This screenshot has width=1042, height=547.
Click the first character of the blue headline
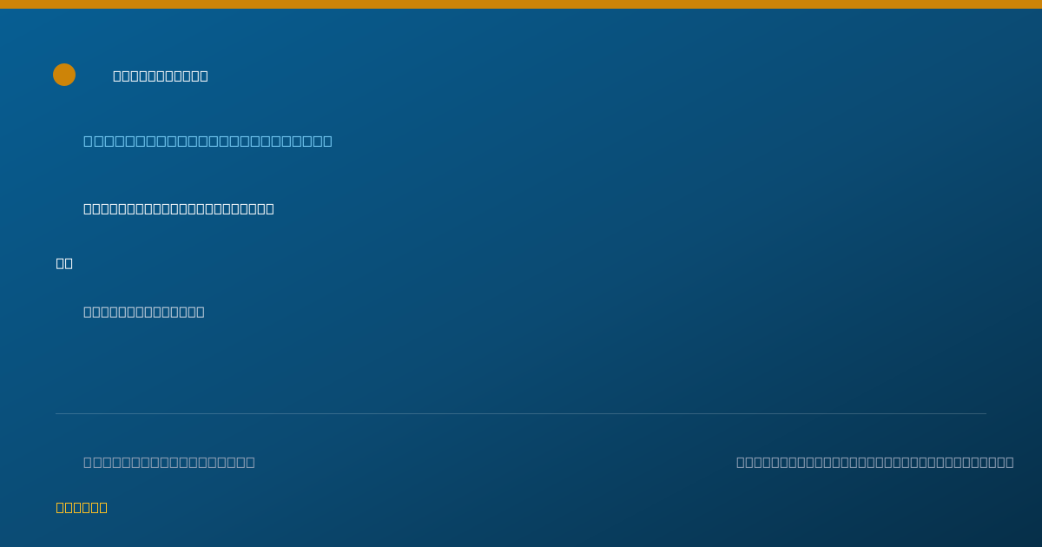(88, 141)
